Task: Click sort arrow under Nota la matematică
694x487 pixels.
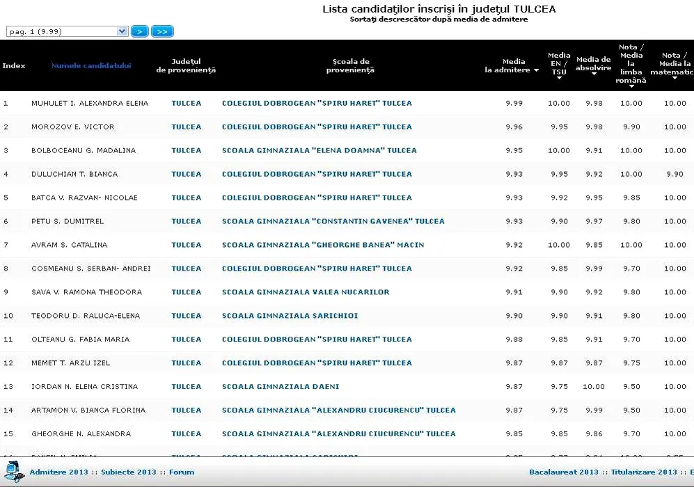Action: (675, 78)
